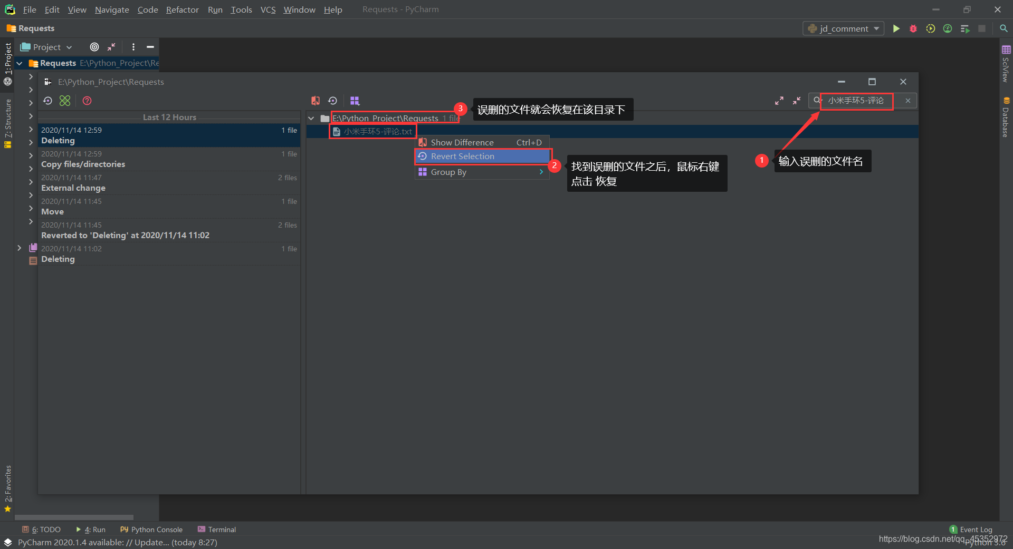Image resolution: width=1013 pixels, height=549 pixels.
Task: Open the Favorites side tab
Action: click(8, 488)
